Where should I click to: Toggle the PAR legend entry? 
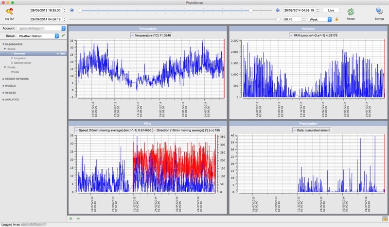coord(314,35)
